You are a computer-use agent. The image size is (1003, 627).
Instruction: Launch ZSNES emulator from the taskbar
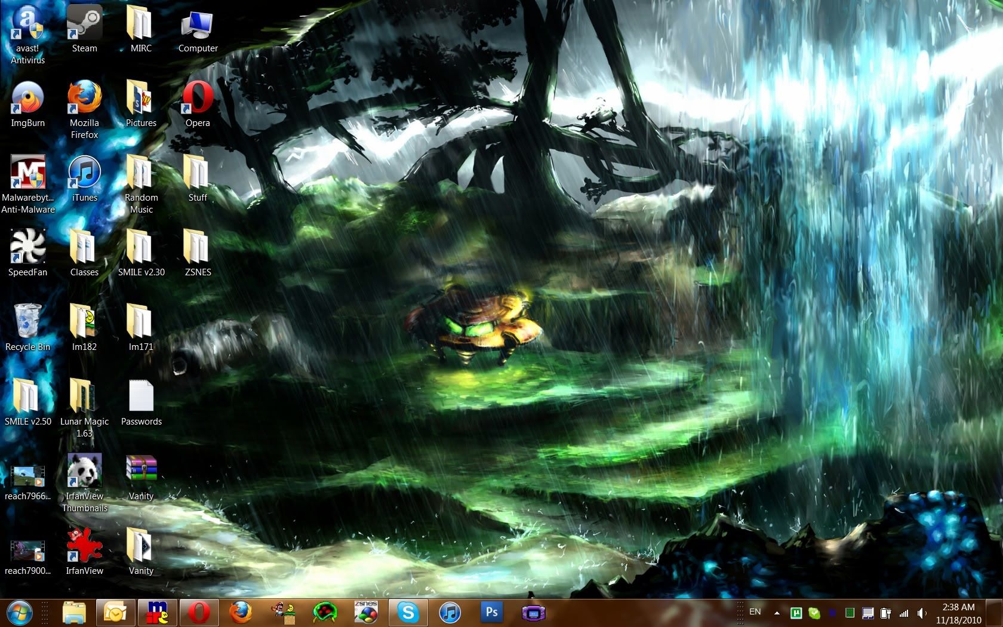click(x=366, y=613)
